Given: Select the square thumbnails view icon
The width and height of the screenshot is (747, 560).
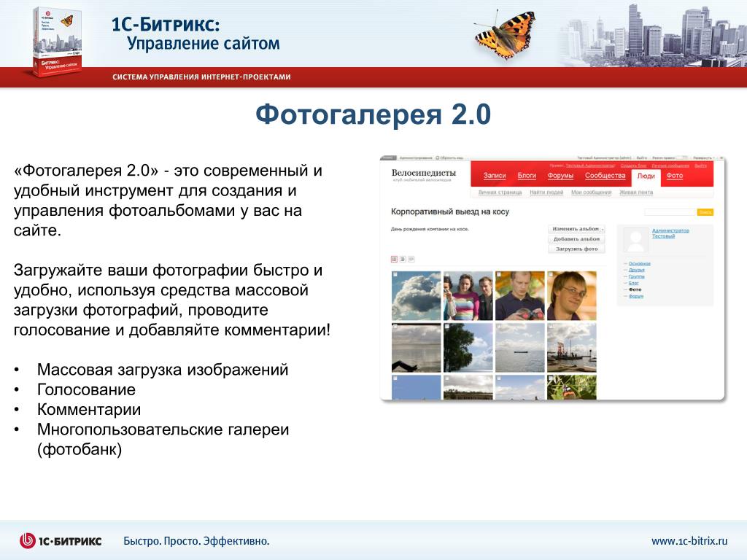Looking at the screenshot, I should tap(394, 259).
